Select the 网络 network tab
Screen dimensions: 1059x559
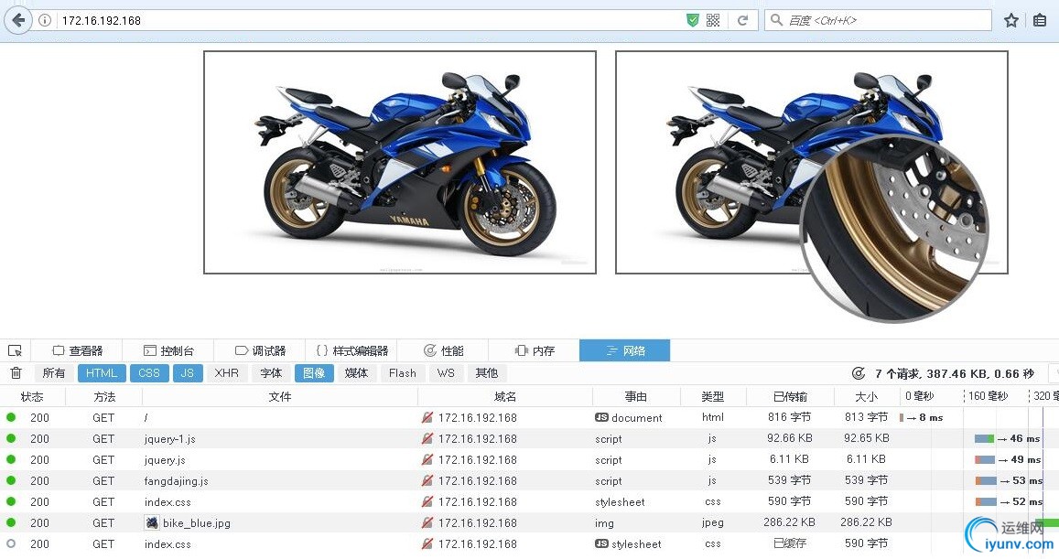(x=625, y=350)
